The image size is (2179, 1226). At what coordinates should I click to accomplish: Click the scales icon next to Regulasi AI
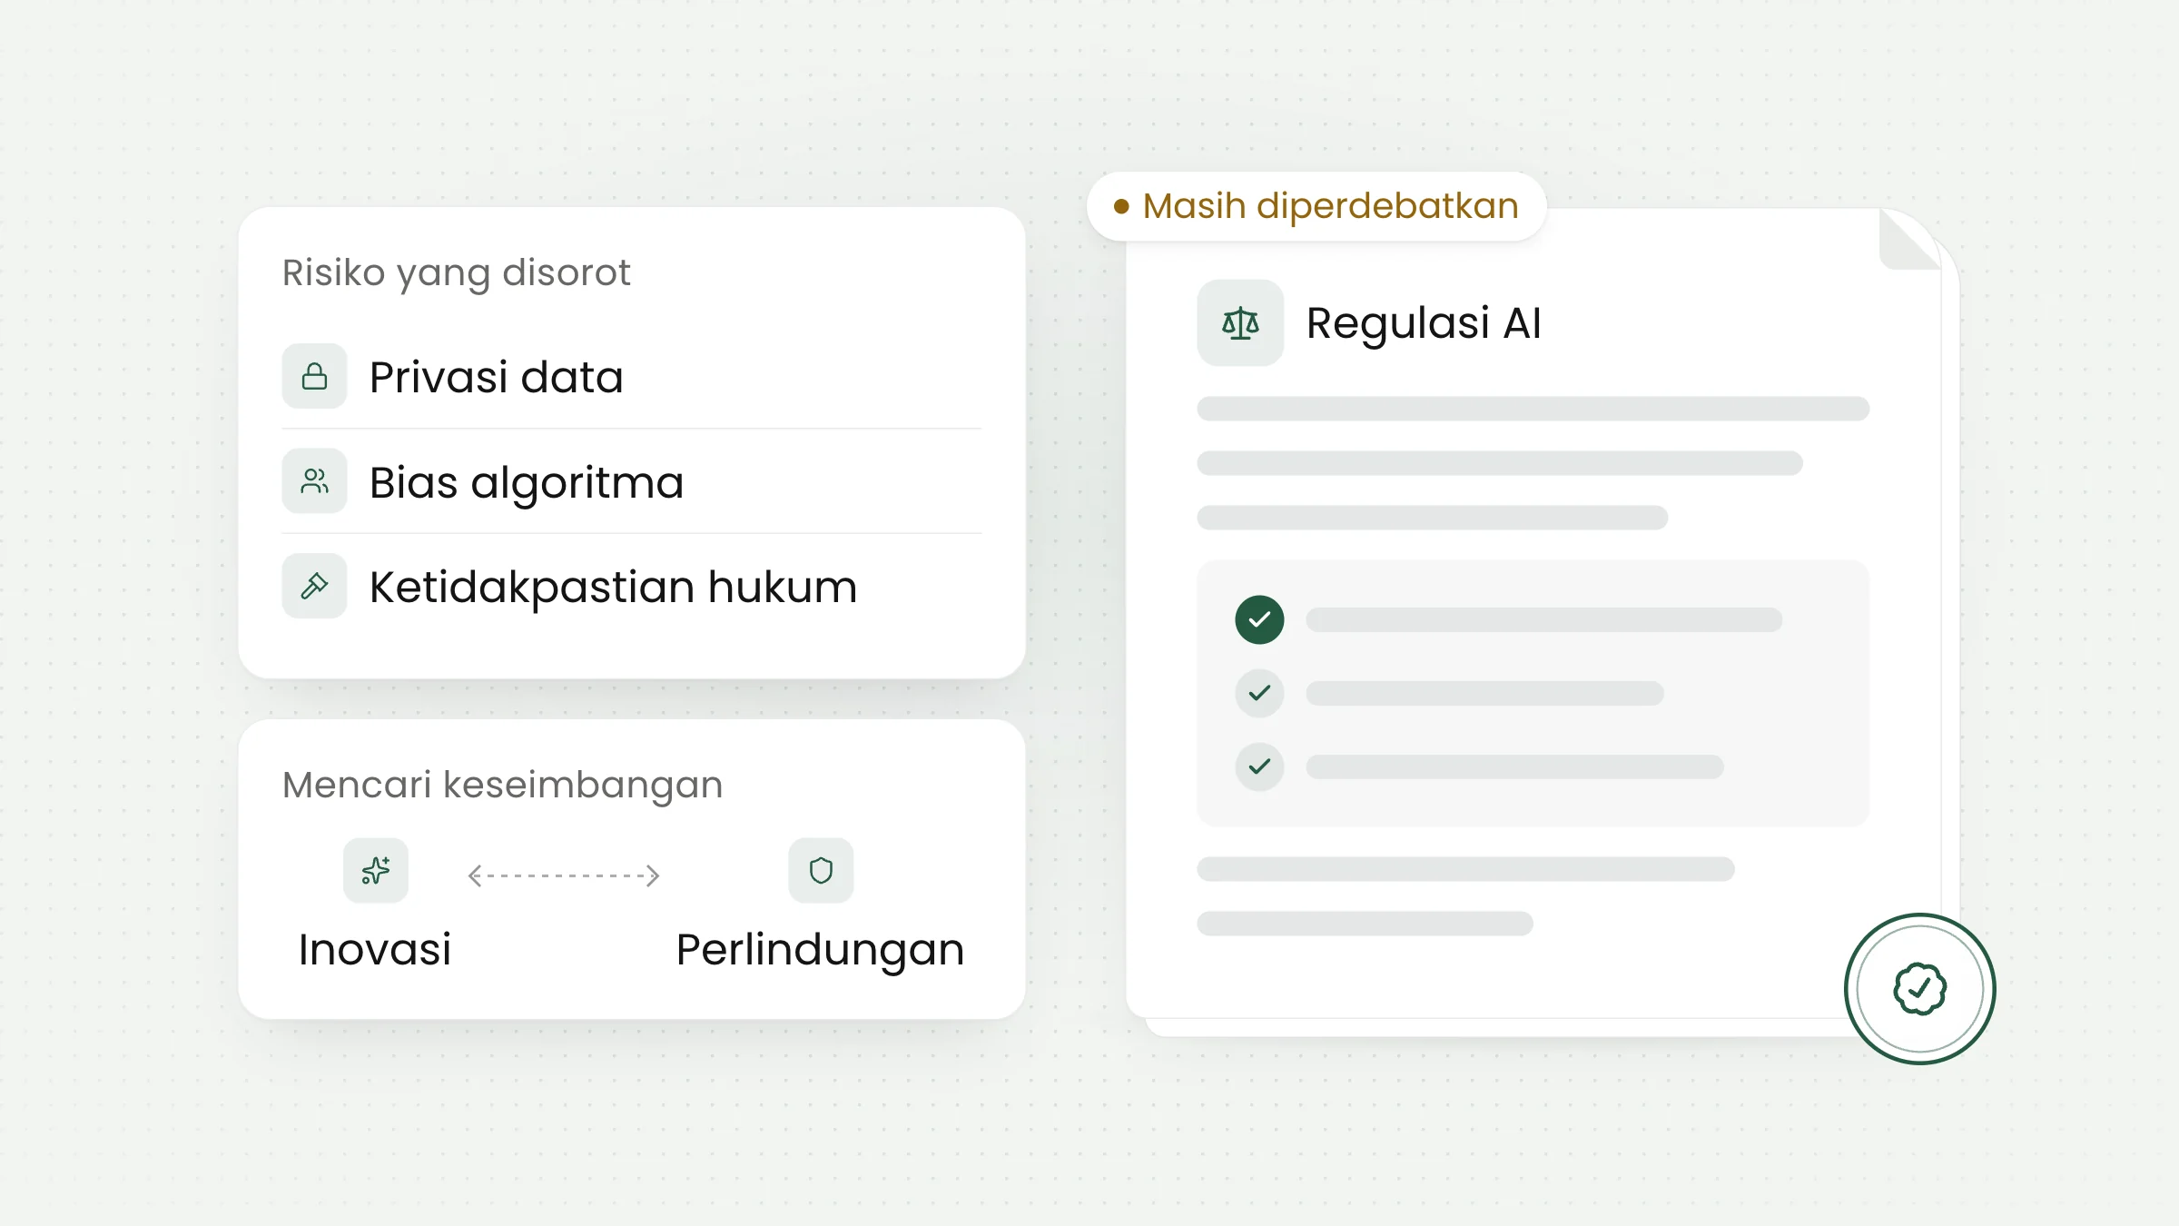click(x=1240, y=322)
